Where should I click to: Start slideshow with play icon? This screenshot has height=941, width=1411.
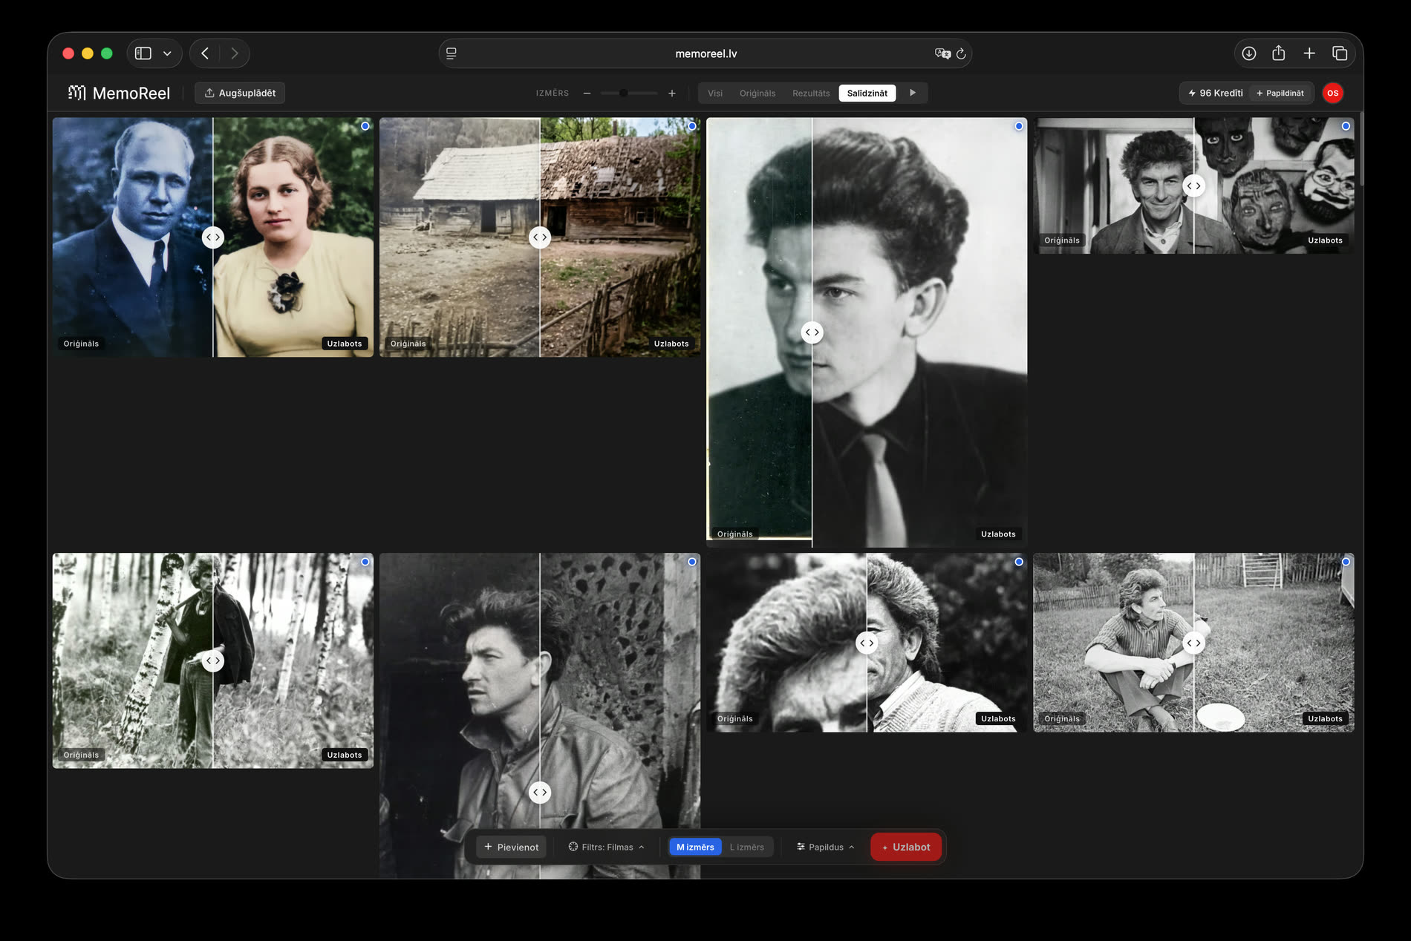(x=913, y=93)
